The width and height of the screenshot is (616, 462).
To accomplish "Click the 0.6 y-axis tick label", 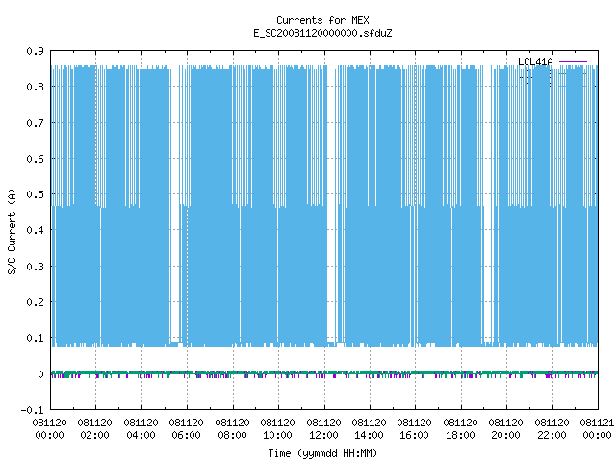I will point(35,159).
